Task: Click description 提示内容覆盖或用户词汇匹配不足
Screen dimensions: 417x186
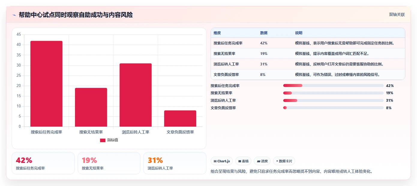Action: tap(332, 54)
